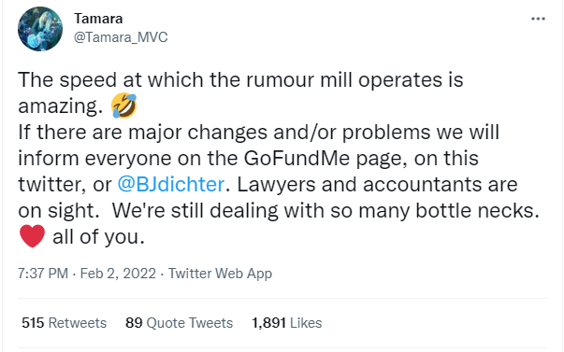Click the closing text all of you

pos(98,237)
